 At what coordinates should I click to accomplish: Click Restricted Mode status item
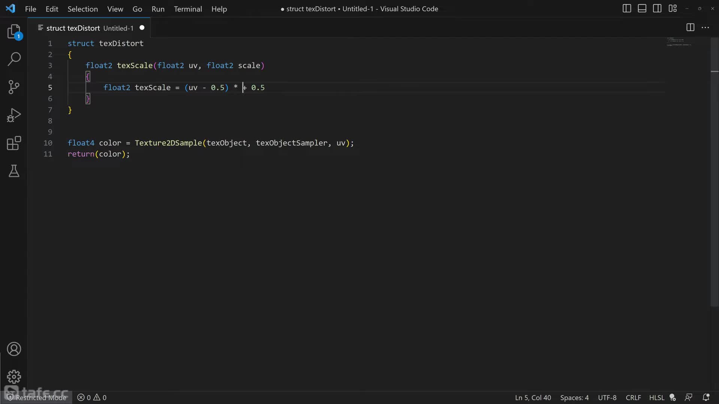click(x=37, y=398)
